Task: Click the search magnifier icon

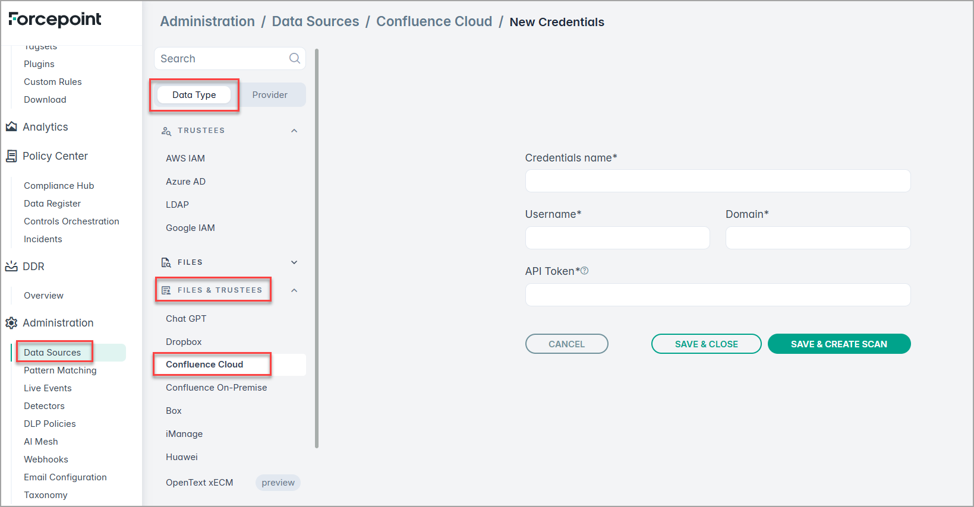Action: 294,58
